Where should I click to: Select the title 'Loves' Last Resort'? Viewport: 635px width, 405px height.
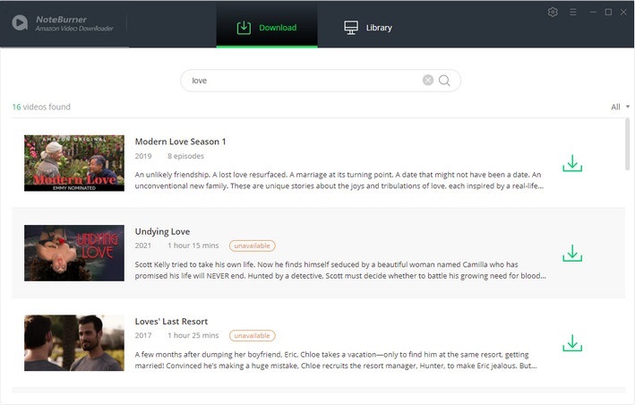(x=171, y=322)
